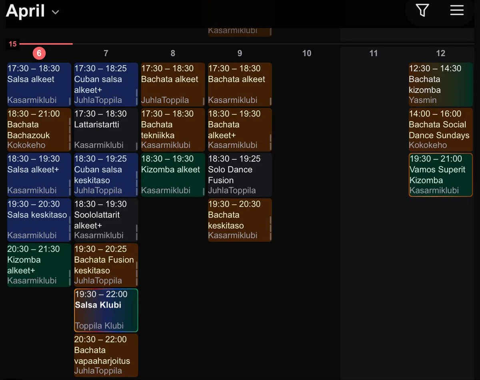Open Vamos Superit Kizomba event
The width and height of the screenshot is (480, 380).
(x=440, y=175)
